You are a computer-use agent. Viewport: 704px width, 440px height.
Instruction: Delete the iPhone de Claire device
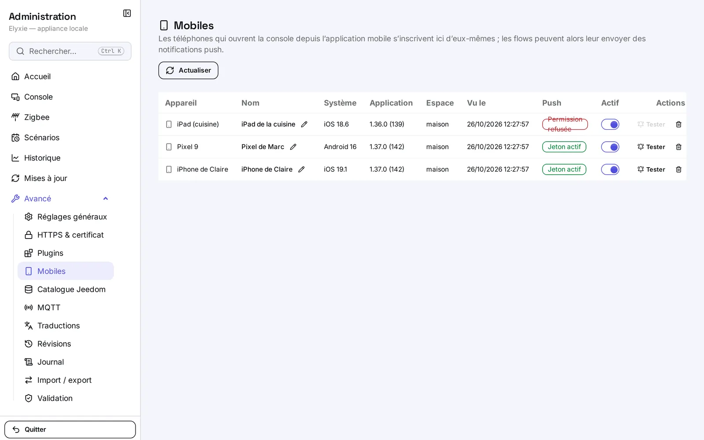pyautogui.click(x=678, y=169)
